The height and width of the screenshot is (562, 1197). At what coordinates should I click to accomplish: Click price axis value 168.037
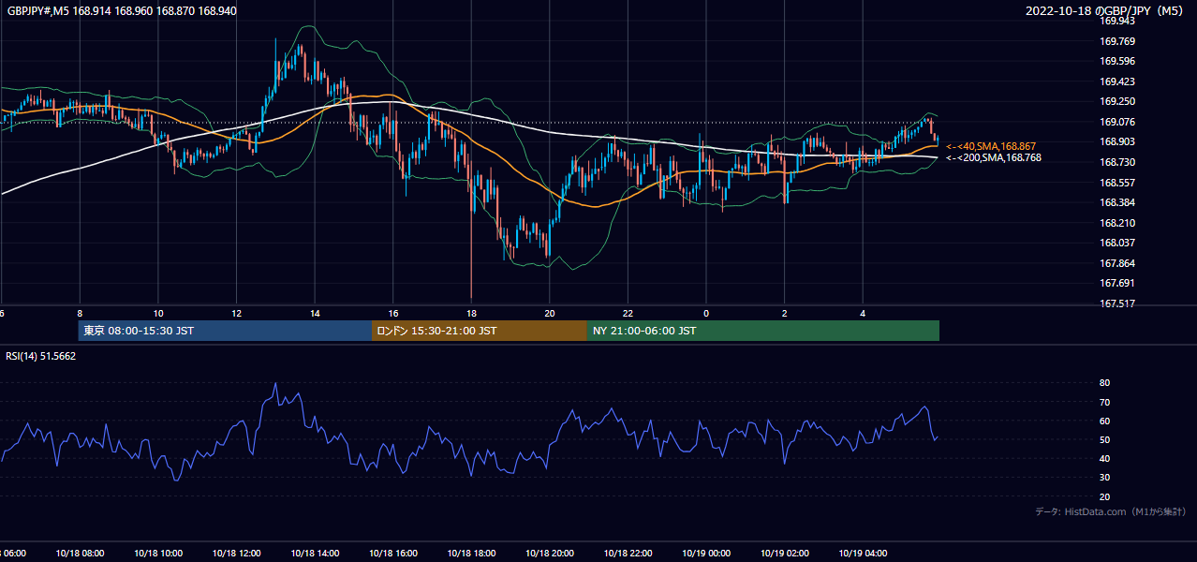(x=1117, y=243)
